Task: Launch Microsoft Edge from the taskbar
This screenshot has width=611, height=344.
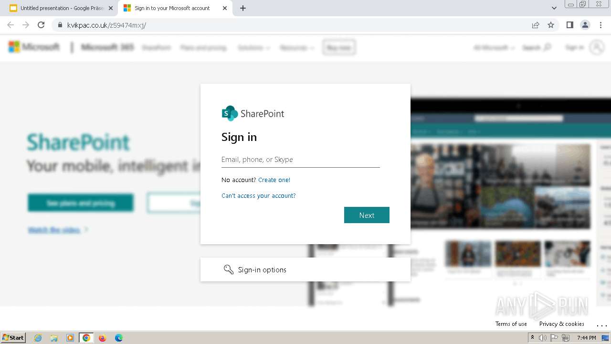Action: 119,338
